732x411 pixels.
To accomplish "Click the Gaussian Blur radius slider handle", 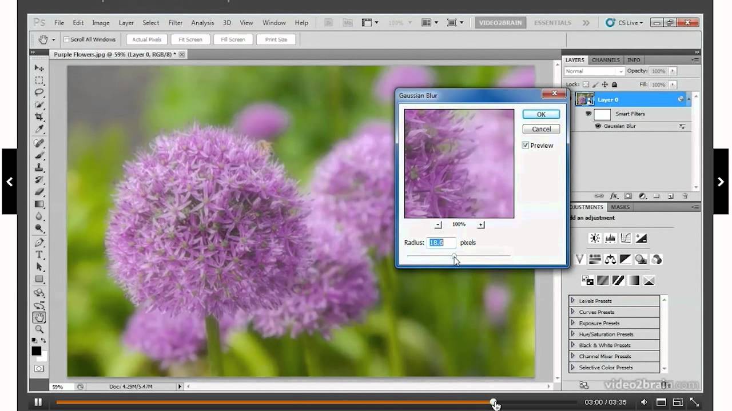I will coord(455,257).
